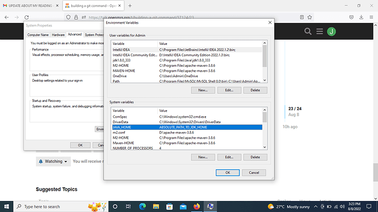Click OK in System Properties window
Image resolution: width=378 pixels, height=212 pixels.
point(81,145)
